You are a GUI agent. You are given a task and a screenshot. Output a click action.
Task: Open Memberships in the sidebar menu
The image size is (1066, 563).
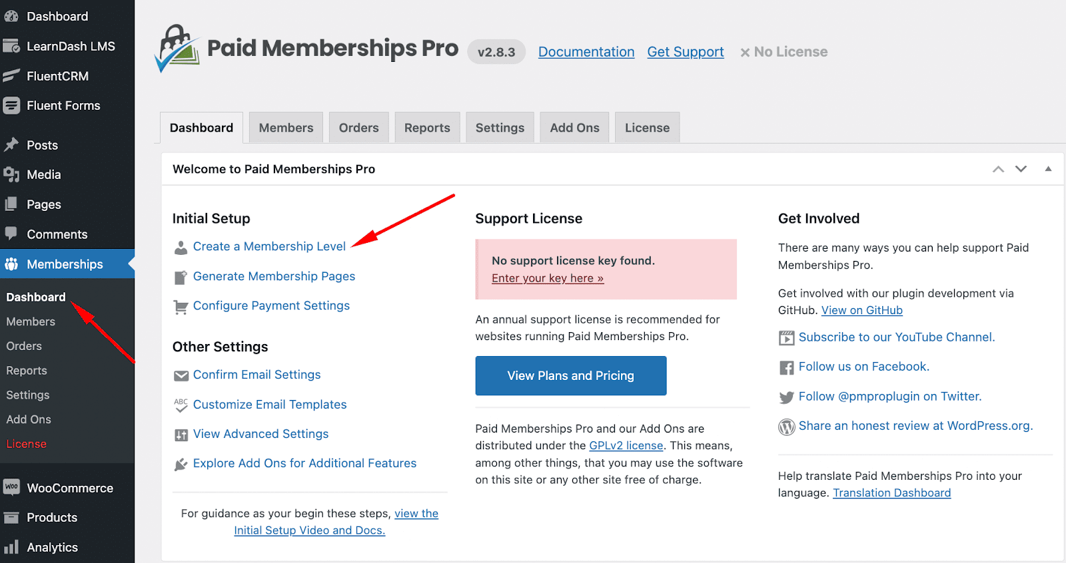click(67, 264)
